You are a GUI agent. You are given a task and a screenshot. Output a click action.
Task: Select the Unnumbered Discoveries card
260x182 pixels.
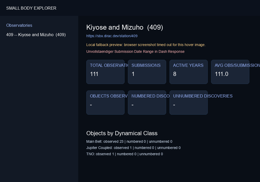coord(189,103)
